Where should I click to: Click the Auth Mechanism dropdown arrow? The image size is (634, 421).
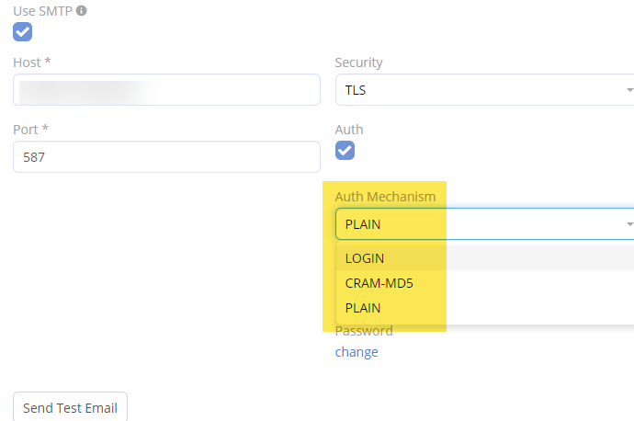pos(629,224)
